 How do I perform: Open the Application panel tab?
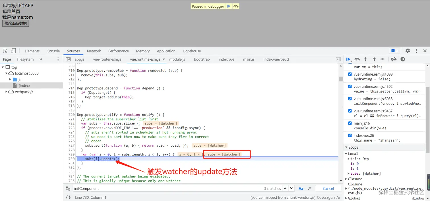pyautogui.click(x=166, y=51)
